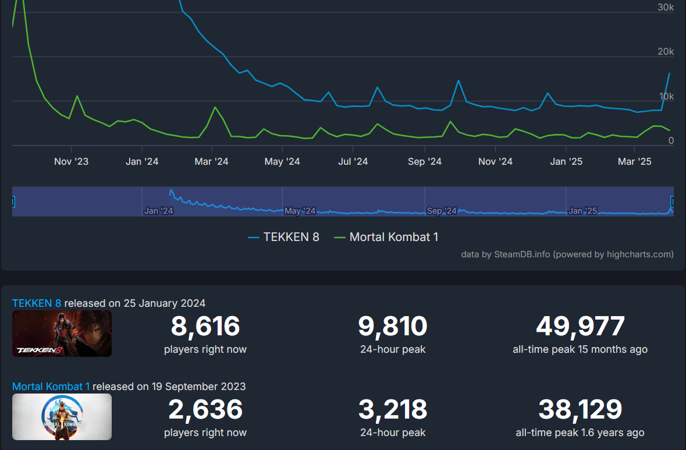Click the Jan '25 main chart axis label

(566, 161)
